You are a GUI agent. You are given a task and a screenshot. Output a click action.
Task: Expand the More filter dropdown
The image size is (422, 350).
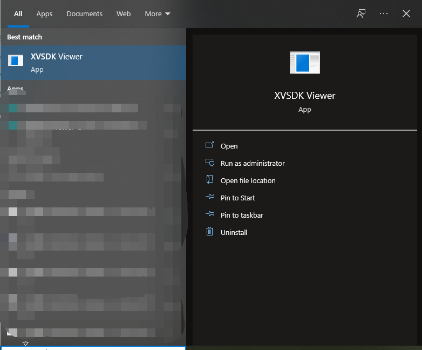point(158,14)
